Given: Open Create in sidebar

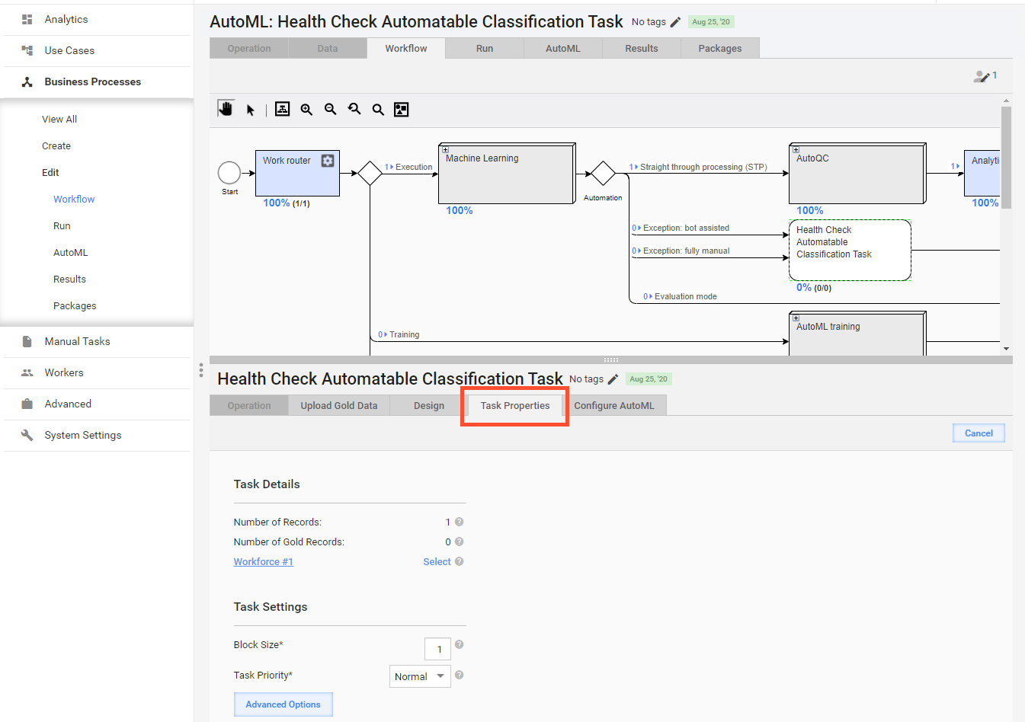Looking at the screenshot, I should (x=56, y=145).
